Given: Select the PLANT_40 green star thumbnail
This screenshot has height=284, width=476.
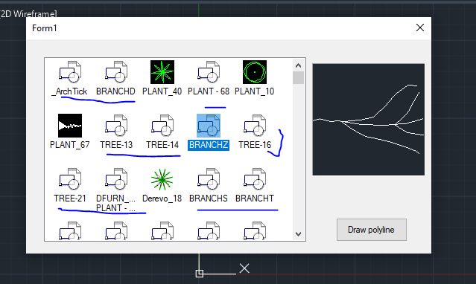Looking at the screenshot, I should click(x=162, y=72).
